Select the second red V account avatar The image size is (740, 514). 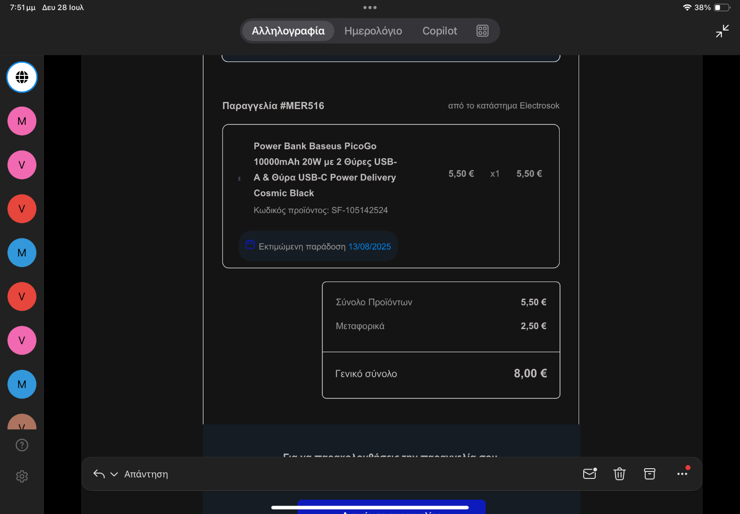coord(22,297)
